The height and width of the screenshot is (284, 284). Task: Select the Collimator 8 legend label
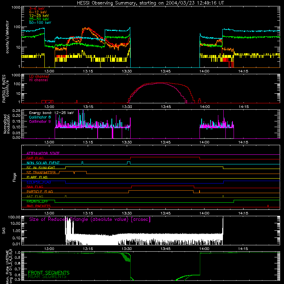click(40, 117)
